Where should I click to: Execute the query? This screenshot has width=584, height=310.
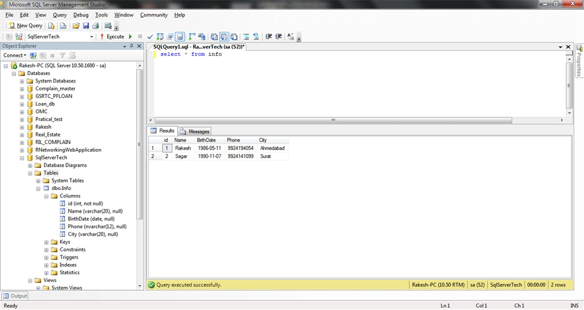pos(112,36)
